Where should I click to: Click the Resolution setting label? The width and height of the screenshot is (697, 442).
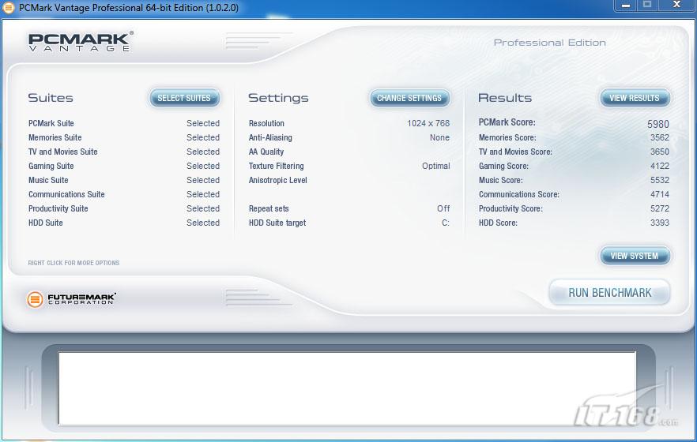[x=266, y=123]
